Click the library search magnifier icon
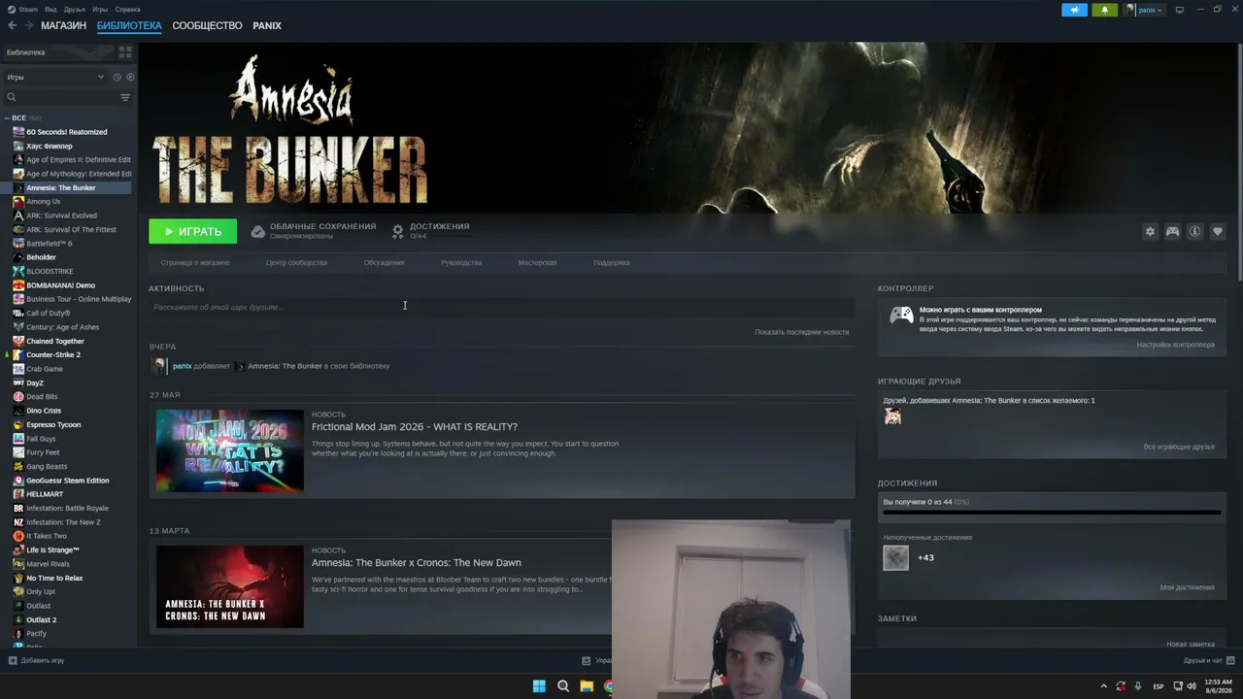Viewport: 1243px width, 699px height. pyautogui.click(x=12, y=97)
